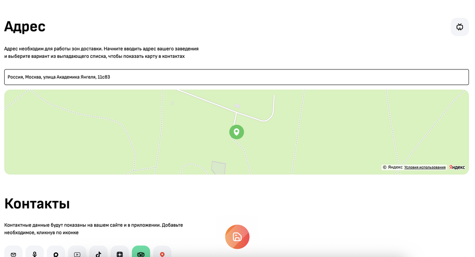This screenshot has height=257, width=475.
Task: Click the dark sparkle star contact icon
Action: pos(120,254)
